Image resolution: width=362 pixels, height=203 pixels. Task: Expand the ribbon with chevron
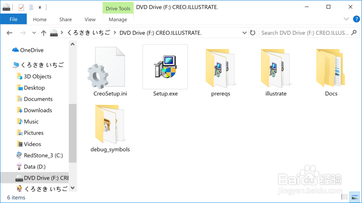pos(346,19)
